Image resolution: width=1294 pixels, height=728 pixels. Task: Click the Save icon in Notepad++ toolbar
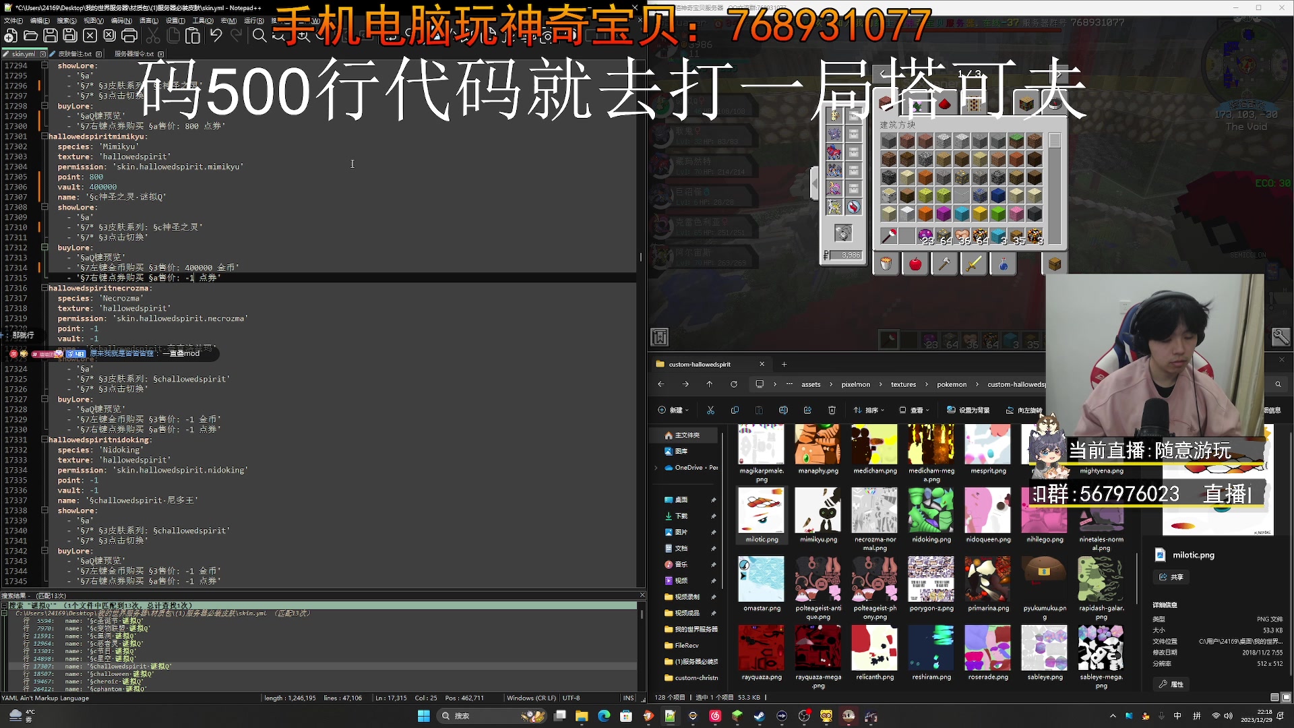click(x=51, y=36)
